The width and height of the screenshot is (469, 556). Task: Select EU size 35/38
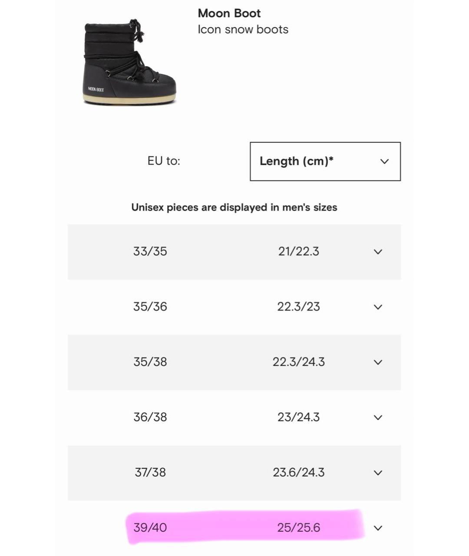[150, 362]
